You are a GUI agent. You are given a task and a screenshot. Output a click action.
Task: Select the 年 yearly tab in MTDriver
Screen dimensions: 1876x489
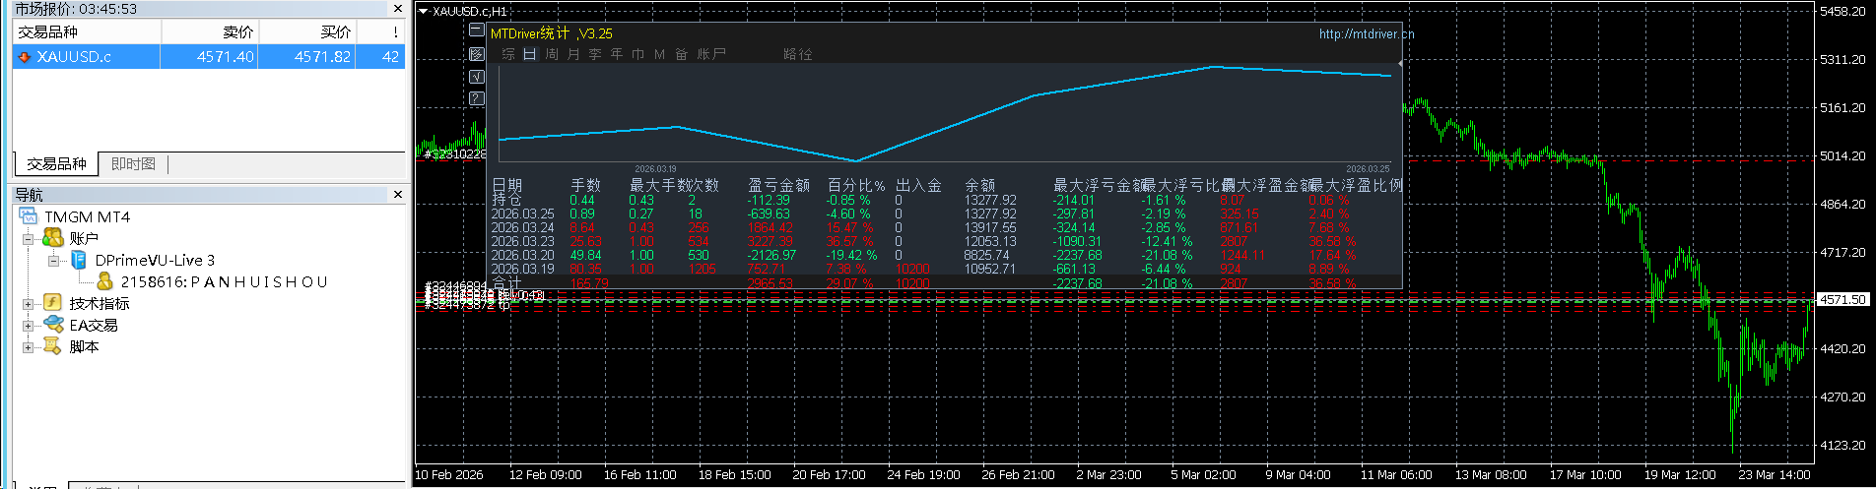click(x=617, y=54)
